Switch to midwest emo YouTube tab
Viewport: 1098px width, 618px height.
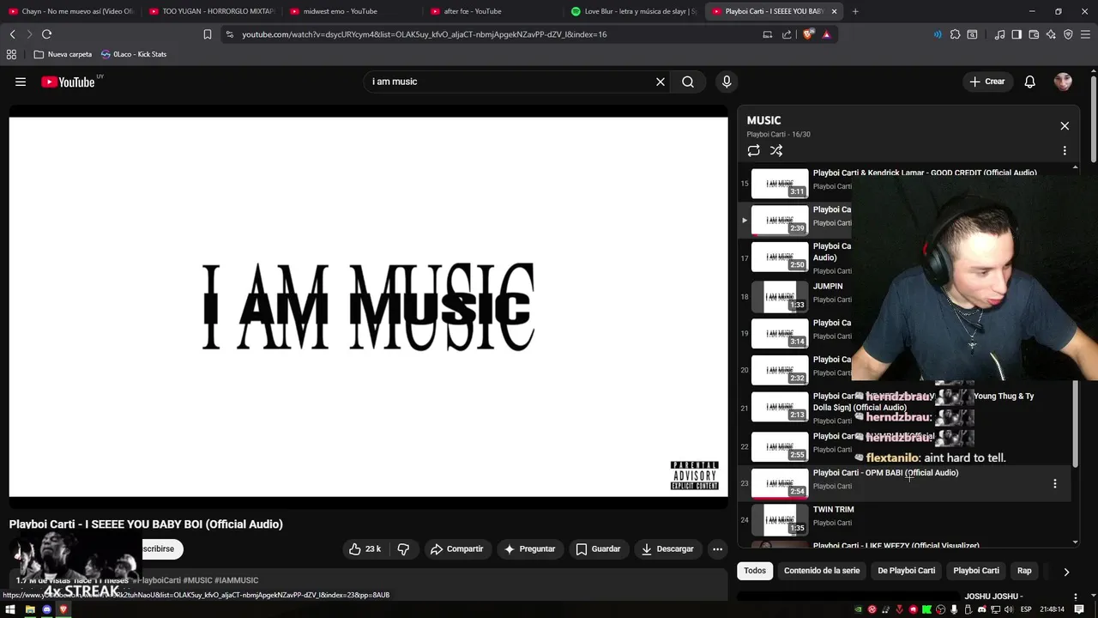(351, 11)
